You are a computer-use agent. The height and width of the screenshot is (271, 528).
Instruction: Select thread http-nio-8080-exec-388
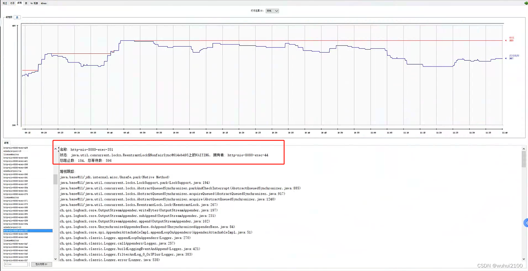point(15,181)
